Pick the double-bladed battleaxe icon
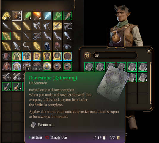Viewport: 159px width, 143px height. click(37, 26)
